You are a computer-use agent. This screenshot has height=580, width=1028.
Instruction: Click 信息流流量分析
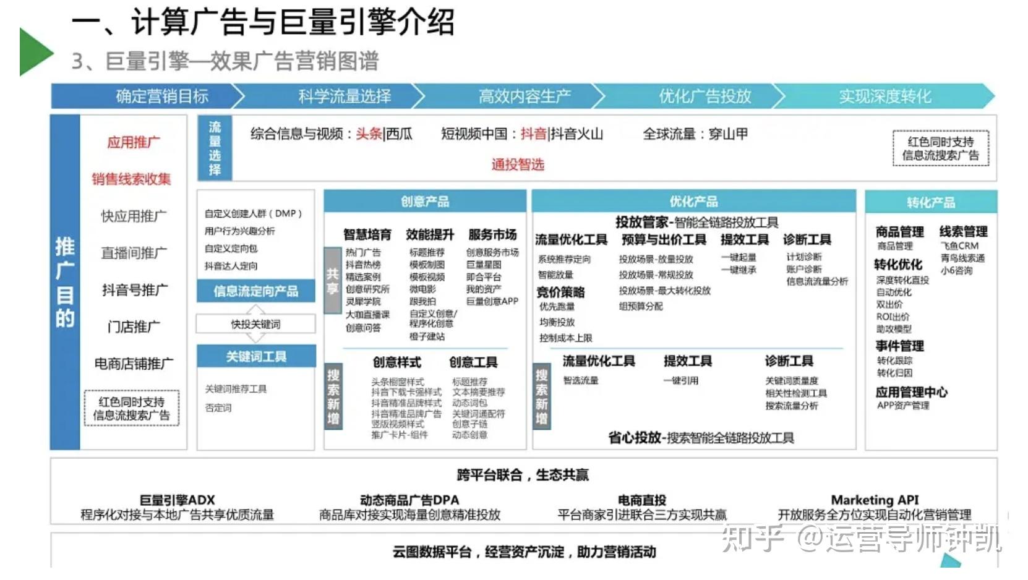(816, 282)
